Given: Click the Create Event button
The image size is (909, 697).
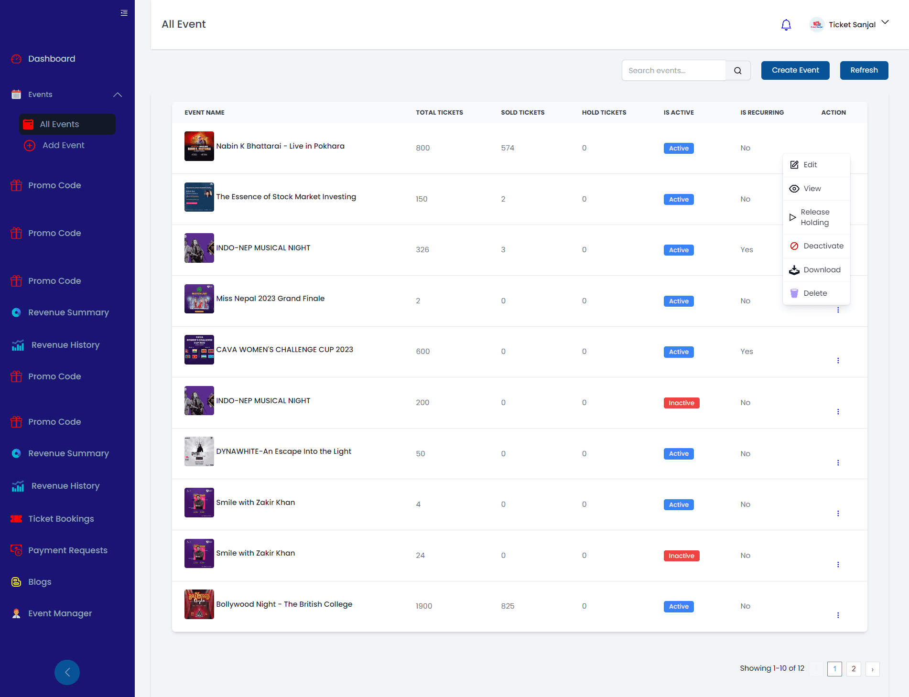Looking at the screenshot, I should 795,70.
